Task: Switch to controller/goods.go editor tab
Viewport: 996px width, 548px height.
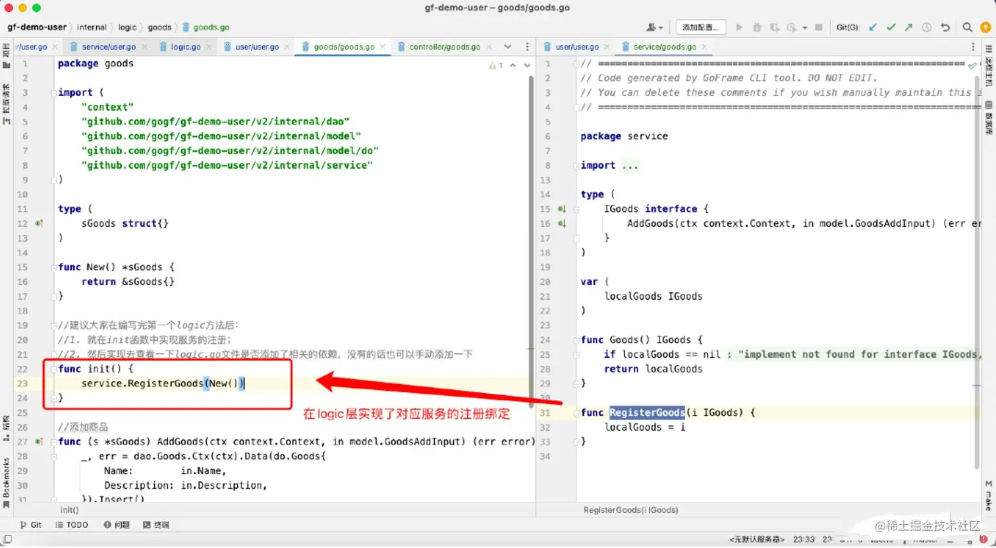Action: click(445, 47)
